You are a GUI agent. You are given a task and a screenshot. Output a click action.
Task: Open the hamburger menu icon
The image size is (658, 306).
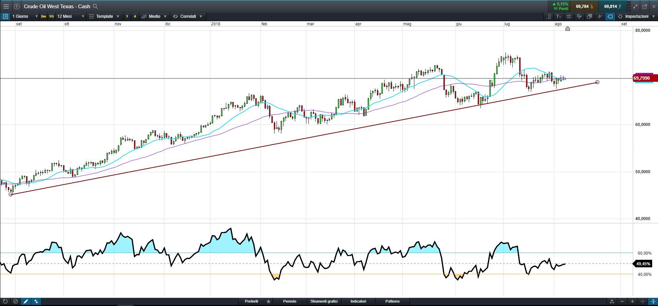click(x=6, y=6)
